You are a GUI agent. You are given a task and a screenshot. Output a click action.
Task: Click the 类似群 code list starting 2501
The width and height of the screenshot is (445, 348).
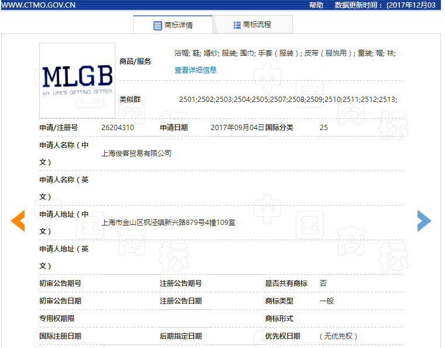point(287,99)
